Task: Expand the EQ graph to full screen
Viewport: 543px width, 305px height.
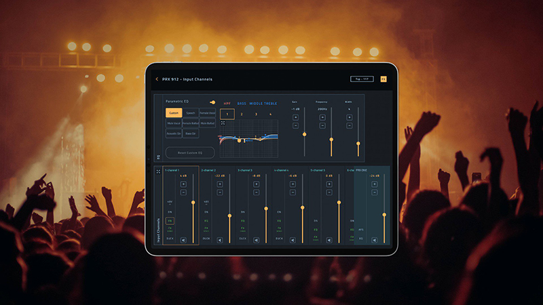Action: point(223,123)
